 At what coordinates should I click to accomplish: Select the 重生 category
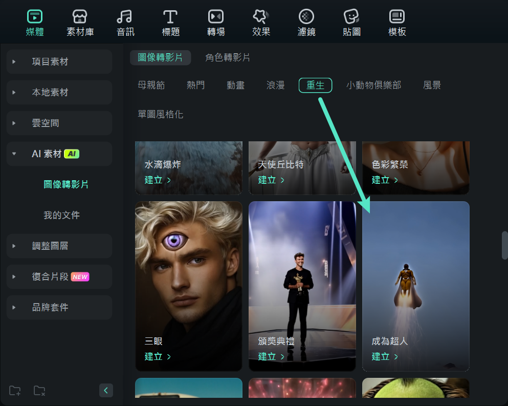click(x=315, y=86)
